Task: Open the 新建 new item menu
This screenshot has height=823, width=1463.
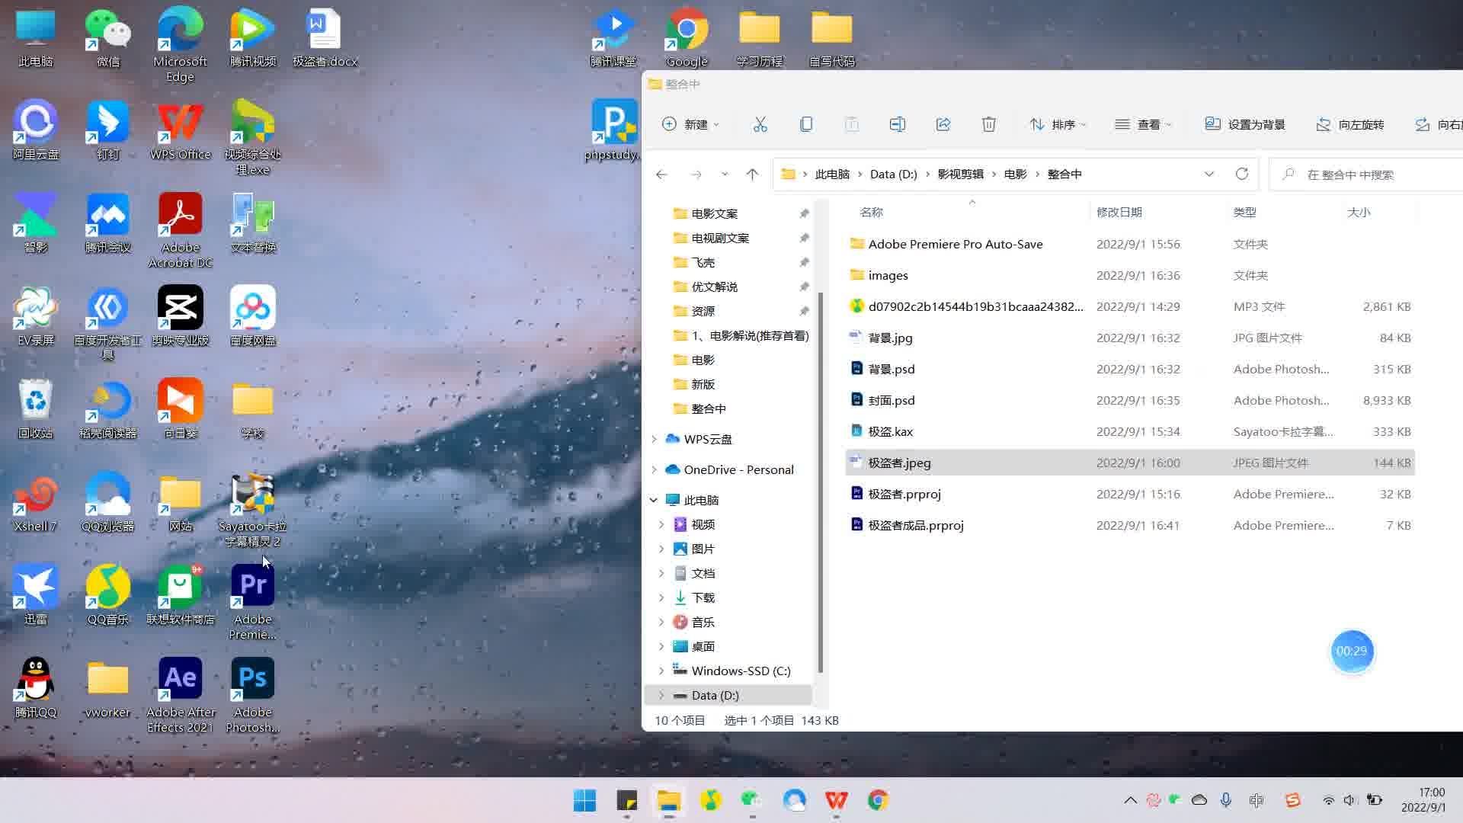Action: (x=690, y=124)
